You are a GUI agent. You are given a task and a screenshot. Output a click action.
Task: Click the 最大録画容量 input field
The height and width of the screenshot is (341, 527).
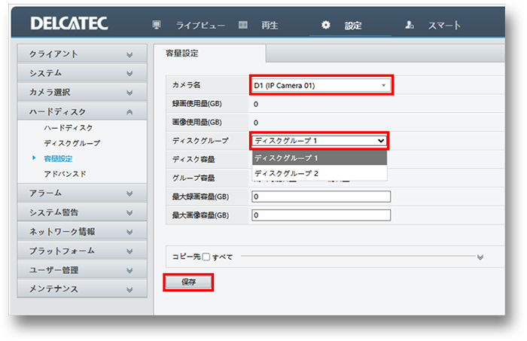pos(321,196)
